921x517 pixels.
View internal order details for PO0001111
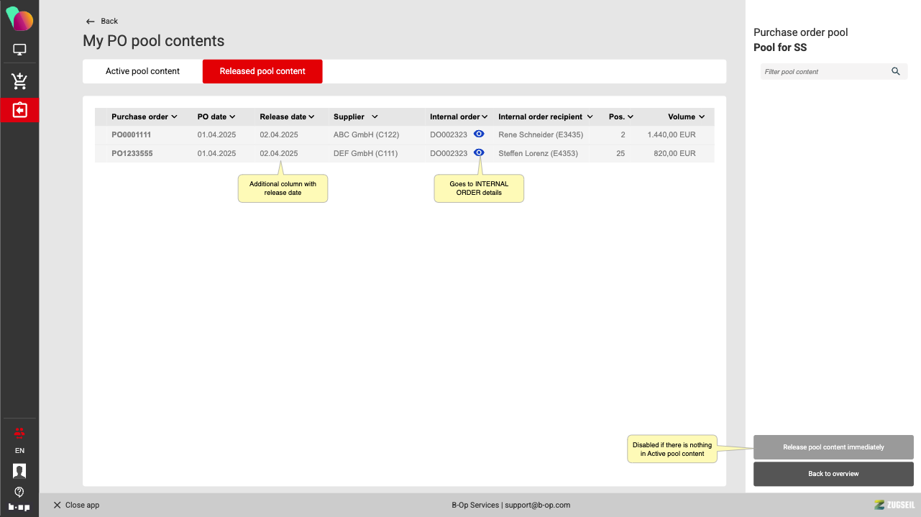479,134
